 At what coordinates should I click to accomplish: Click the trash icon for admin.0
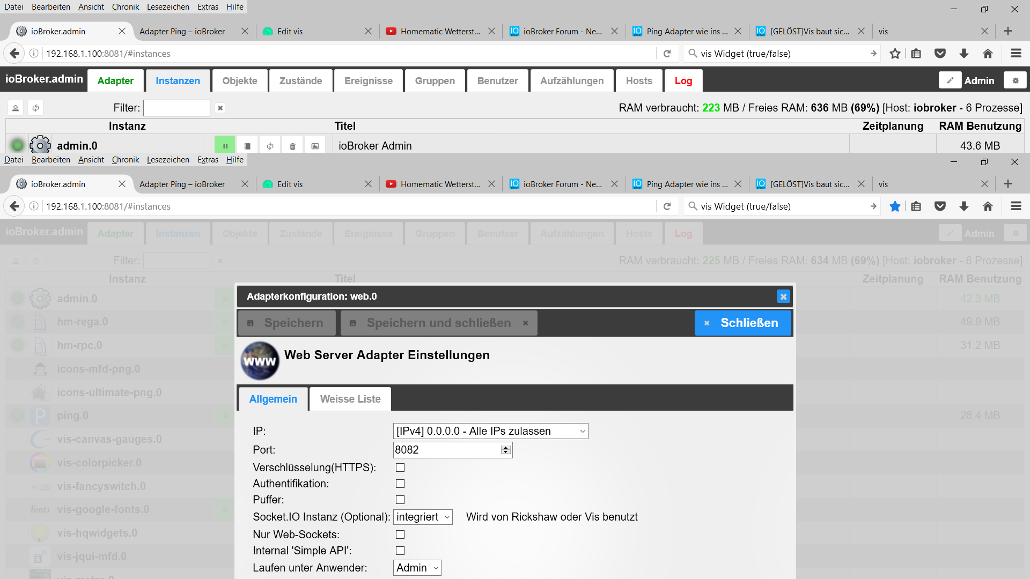coord(292,146)
